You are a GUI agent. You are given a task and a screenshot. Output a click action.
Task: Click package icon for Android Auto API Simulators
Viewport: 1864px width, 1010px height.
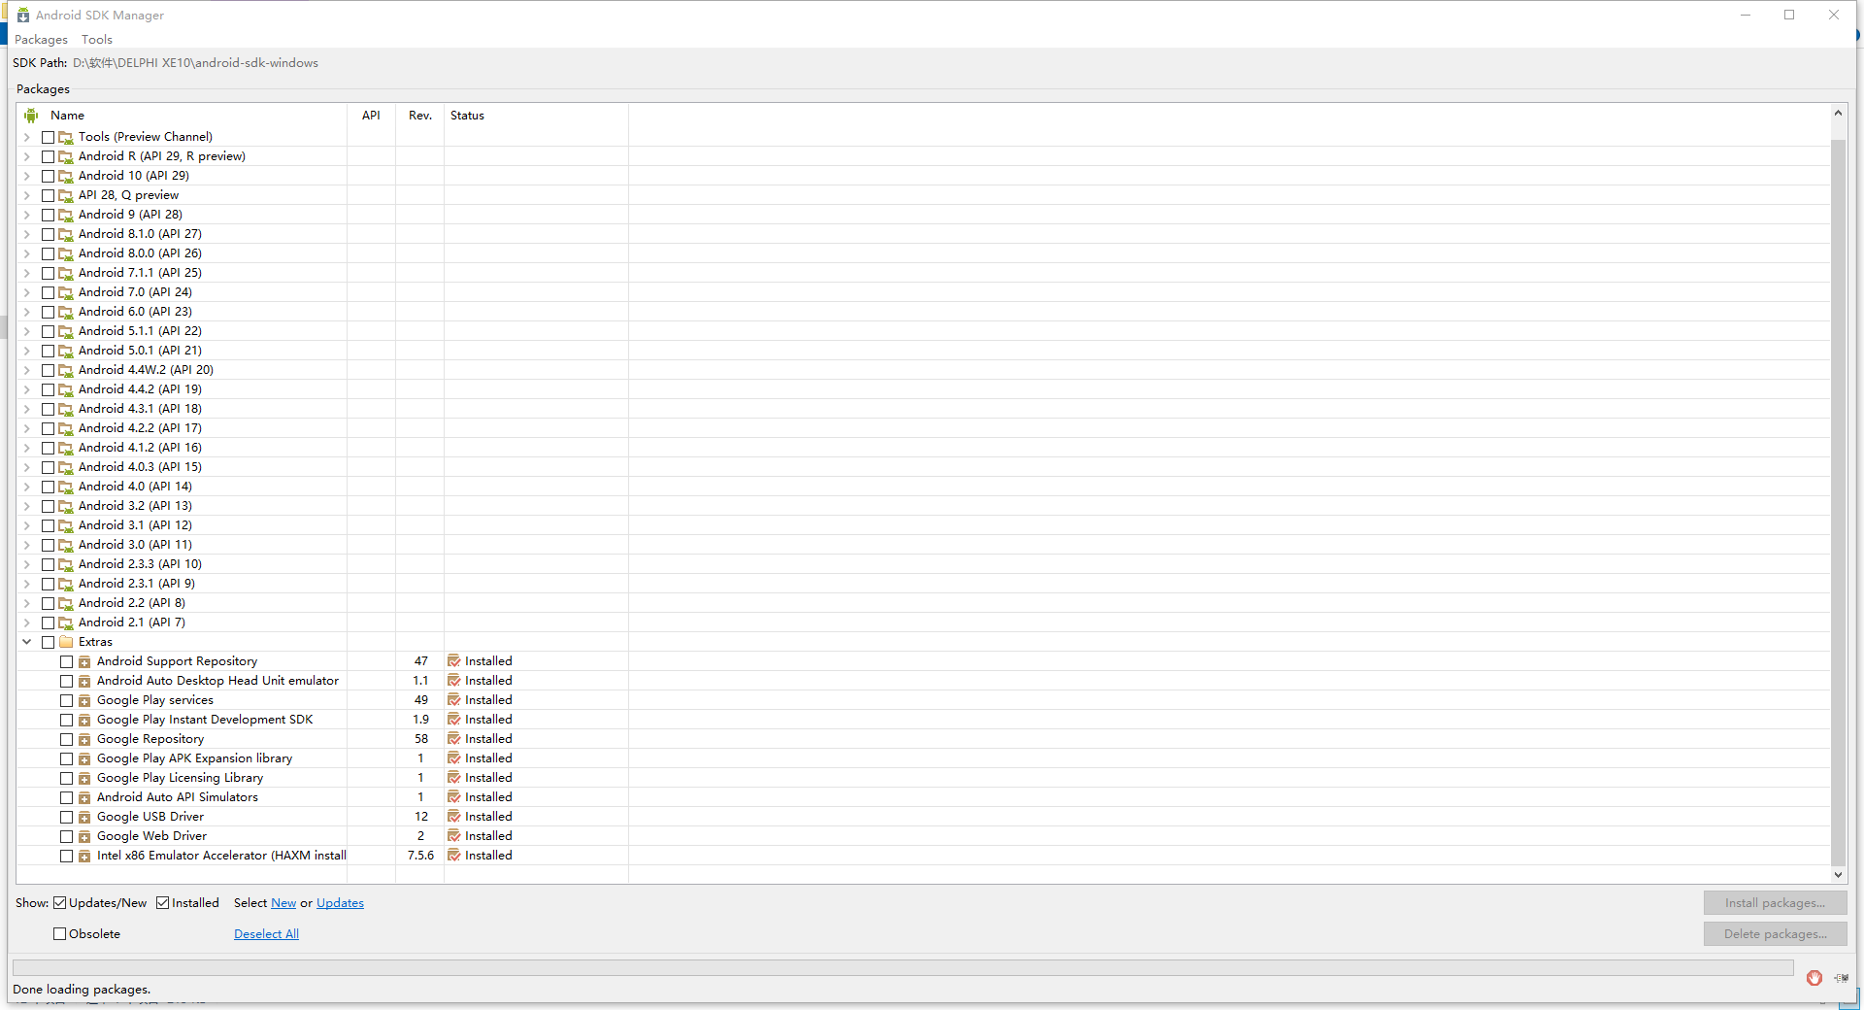(84, 797)
